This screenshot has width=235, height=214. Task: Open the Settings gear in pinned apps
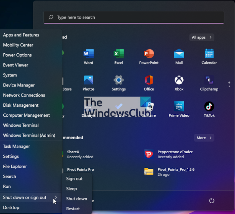click(x=119, y=80)
